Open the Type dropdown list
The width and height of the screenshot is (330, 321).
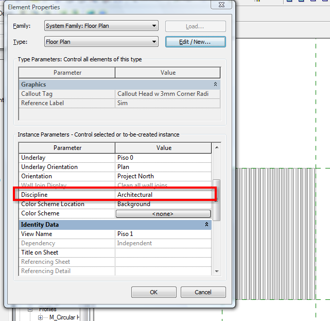pyautogui.click(x=101, y=42)
